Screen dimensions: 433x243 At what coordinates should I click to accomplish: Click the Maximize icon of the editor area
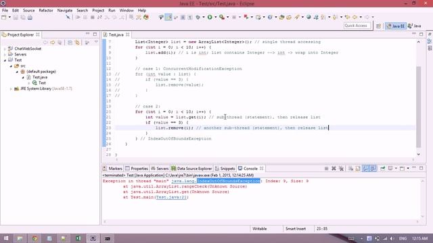tap(421, 34)
